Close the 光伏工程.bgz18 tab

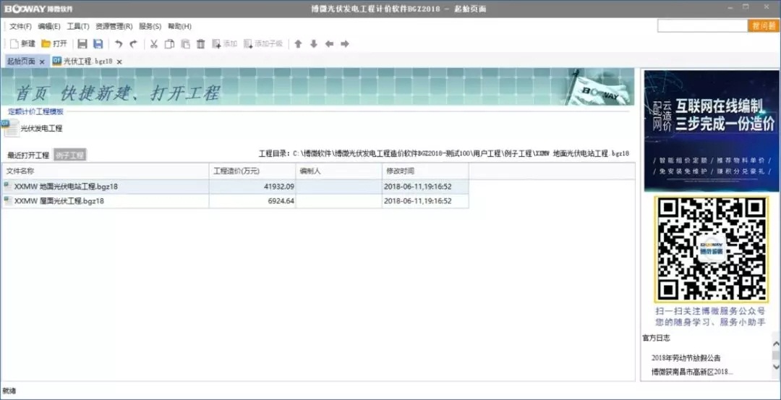coord(119,61)
